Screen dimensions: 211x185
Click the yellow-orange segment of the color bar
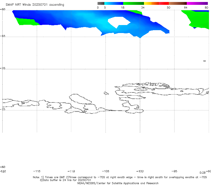(x=151, y=3)
